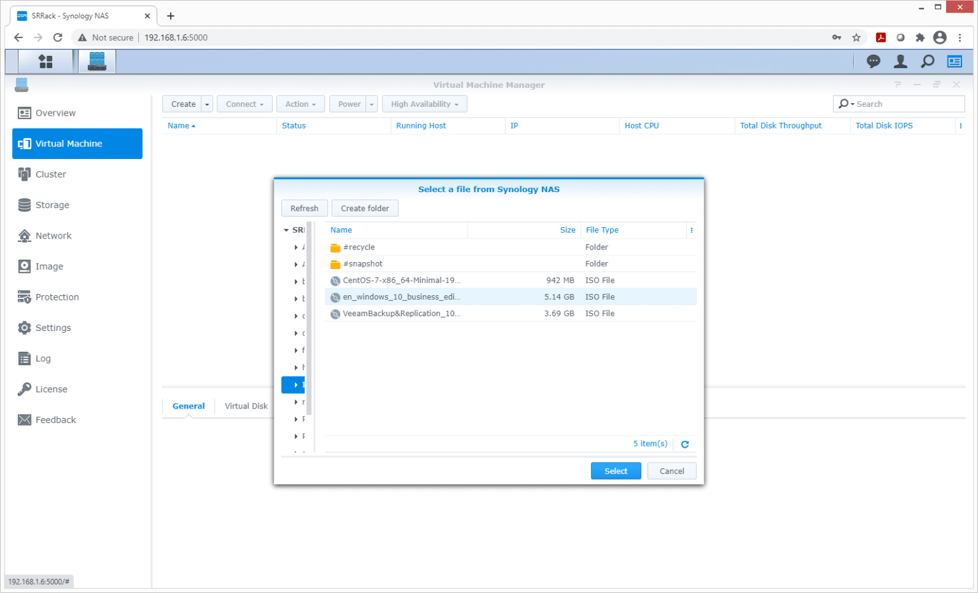Screen dimensions: 978x593
Task: Select the VeeamBackup&Replication ISO file
Action: click(511, 314)
